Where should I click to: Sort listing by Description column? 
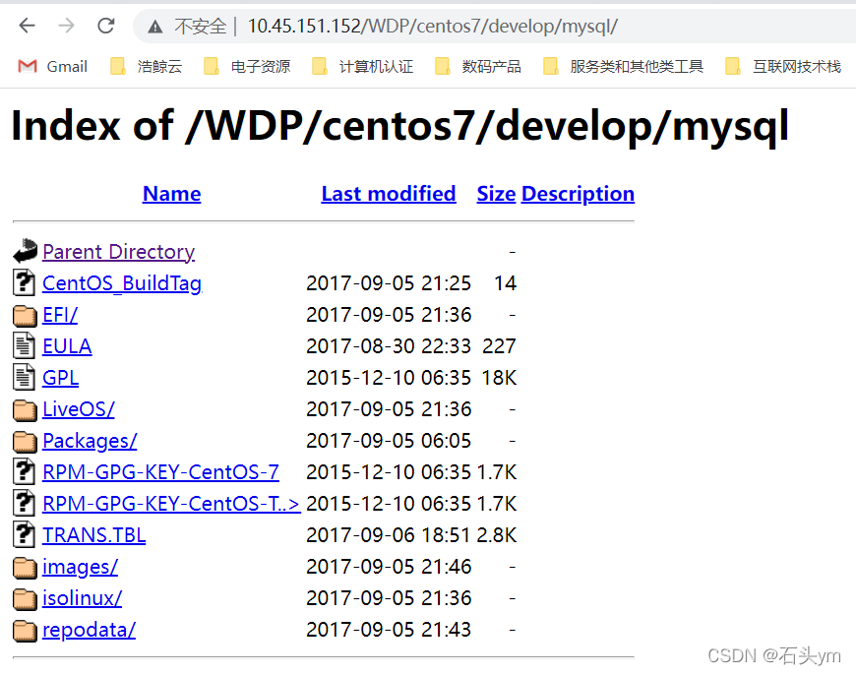[x=579, y=194]
